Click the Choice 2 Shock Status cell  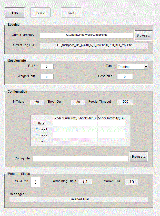click(88, 135)
